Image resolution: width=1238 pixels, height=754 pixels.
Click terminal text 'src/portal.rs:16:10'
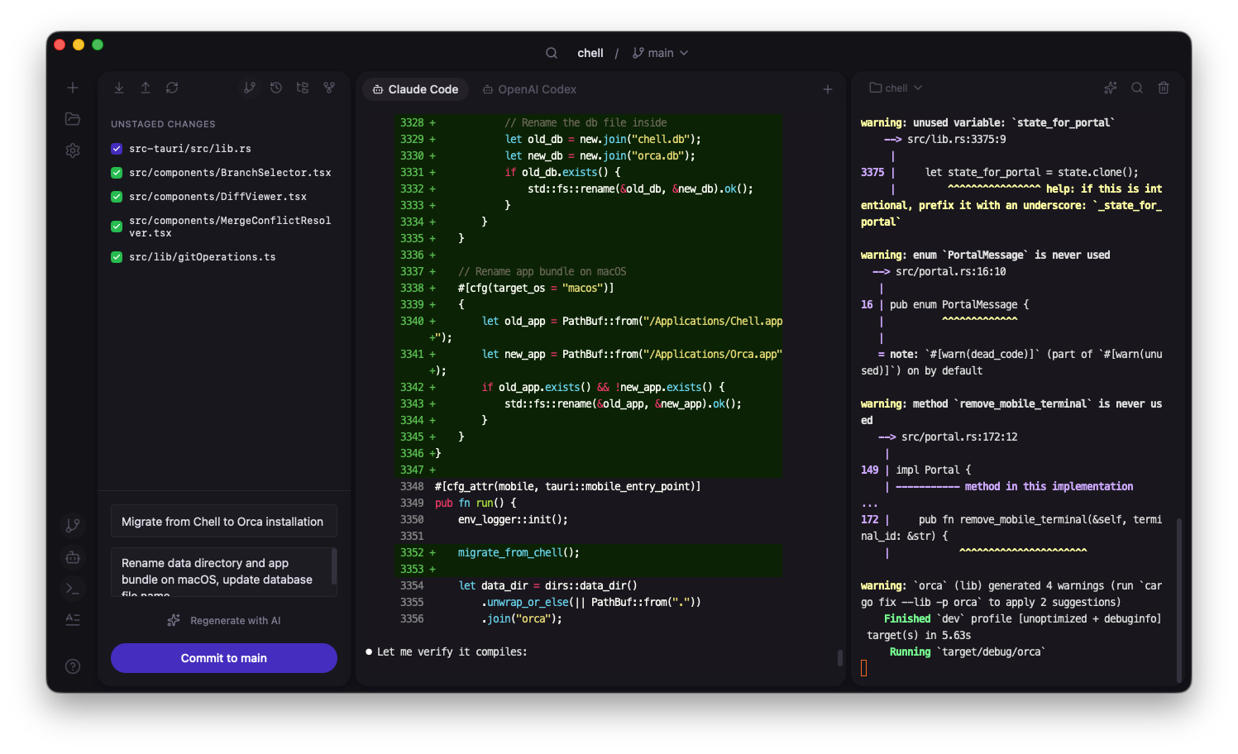(951, 271)
